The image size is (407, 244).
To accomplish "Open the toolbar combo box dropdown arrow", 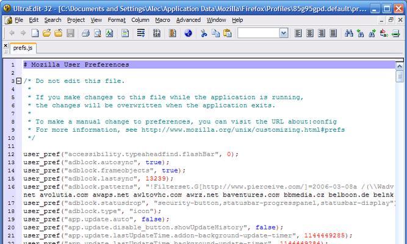I will tap(284, 33).
